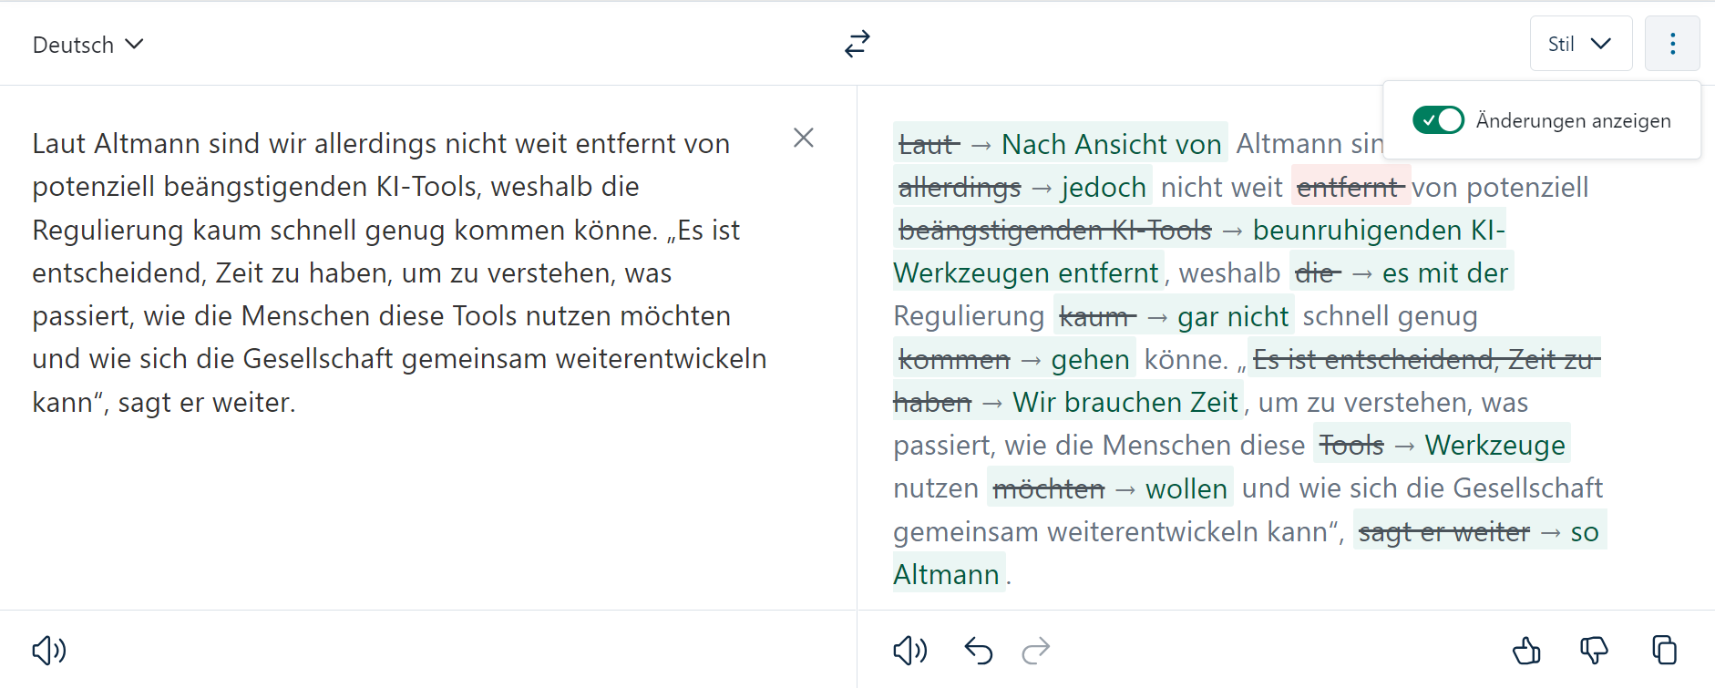Redo the reverted change
The width and height of the screenshot is (1715, 688).
[x=1036, y=650]
